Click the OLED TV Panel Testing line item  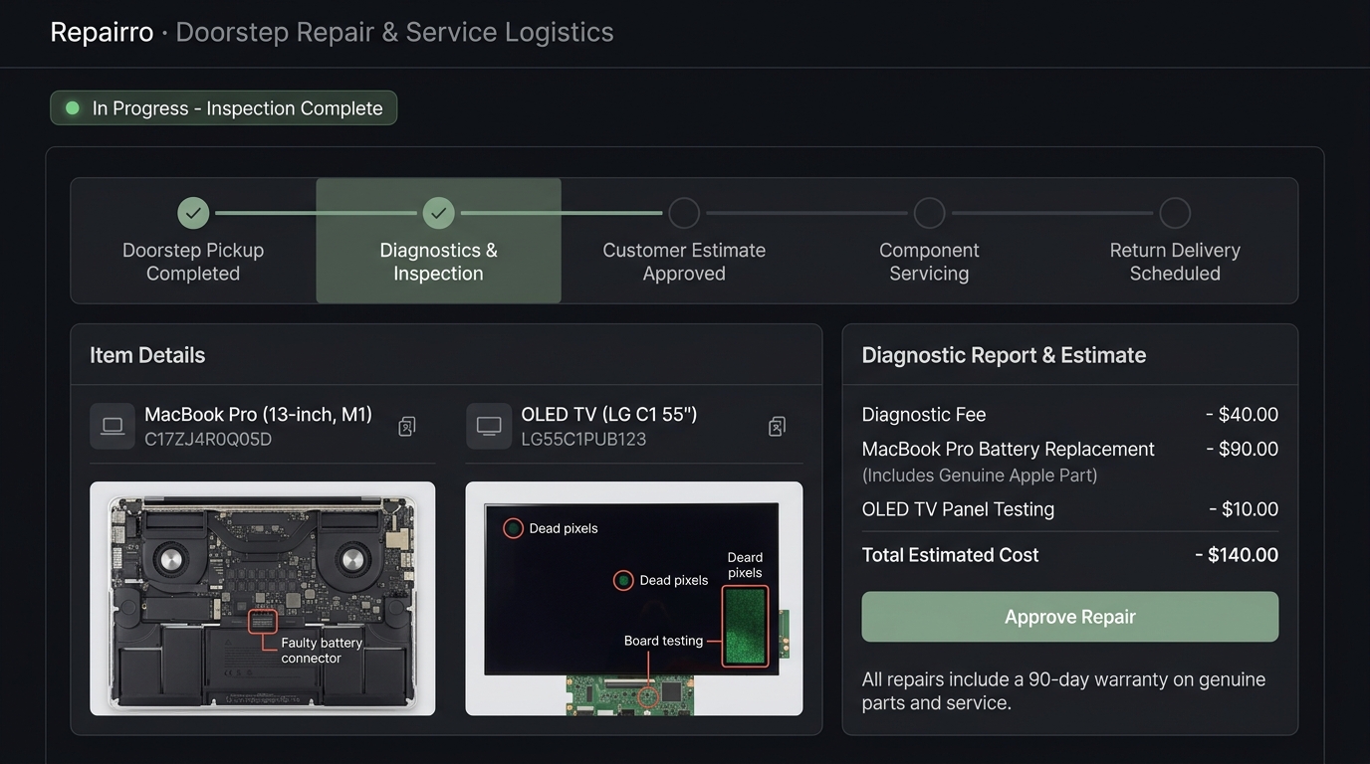1070,509
